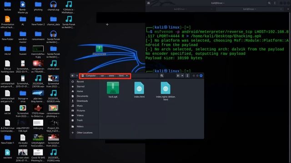This screenshot has height=163, width=291.
Task: Select chamal.aup on the desktop
Action: tap(53, 6)
